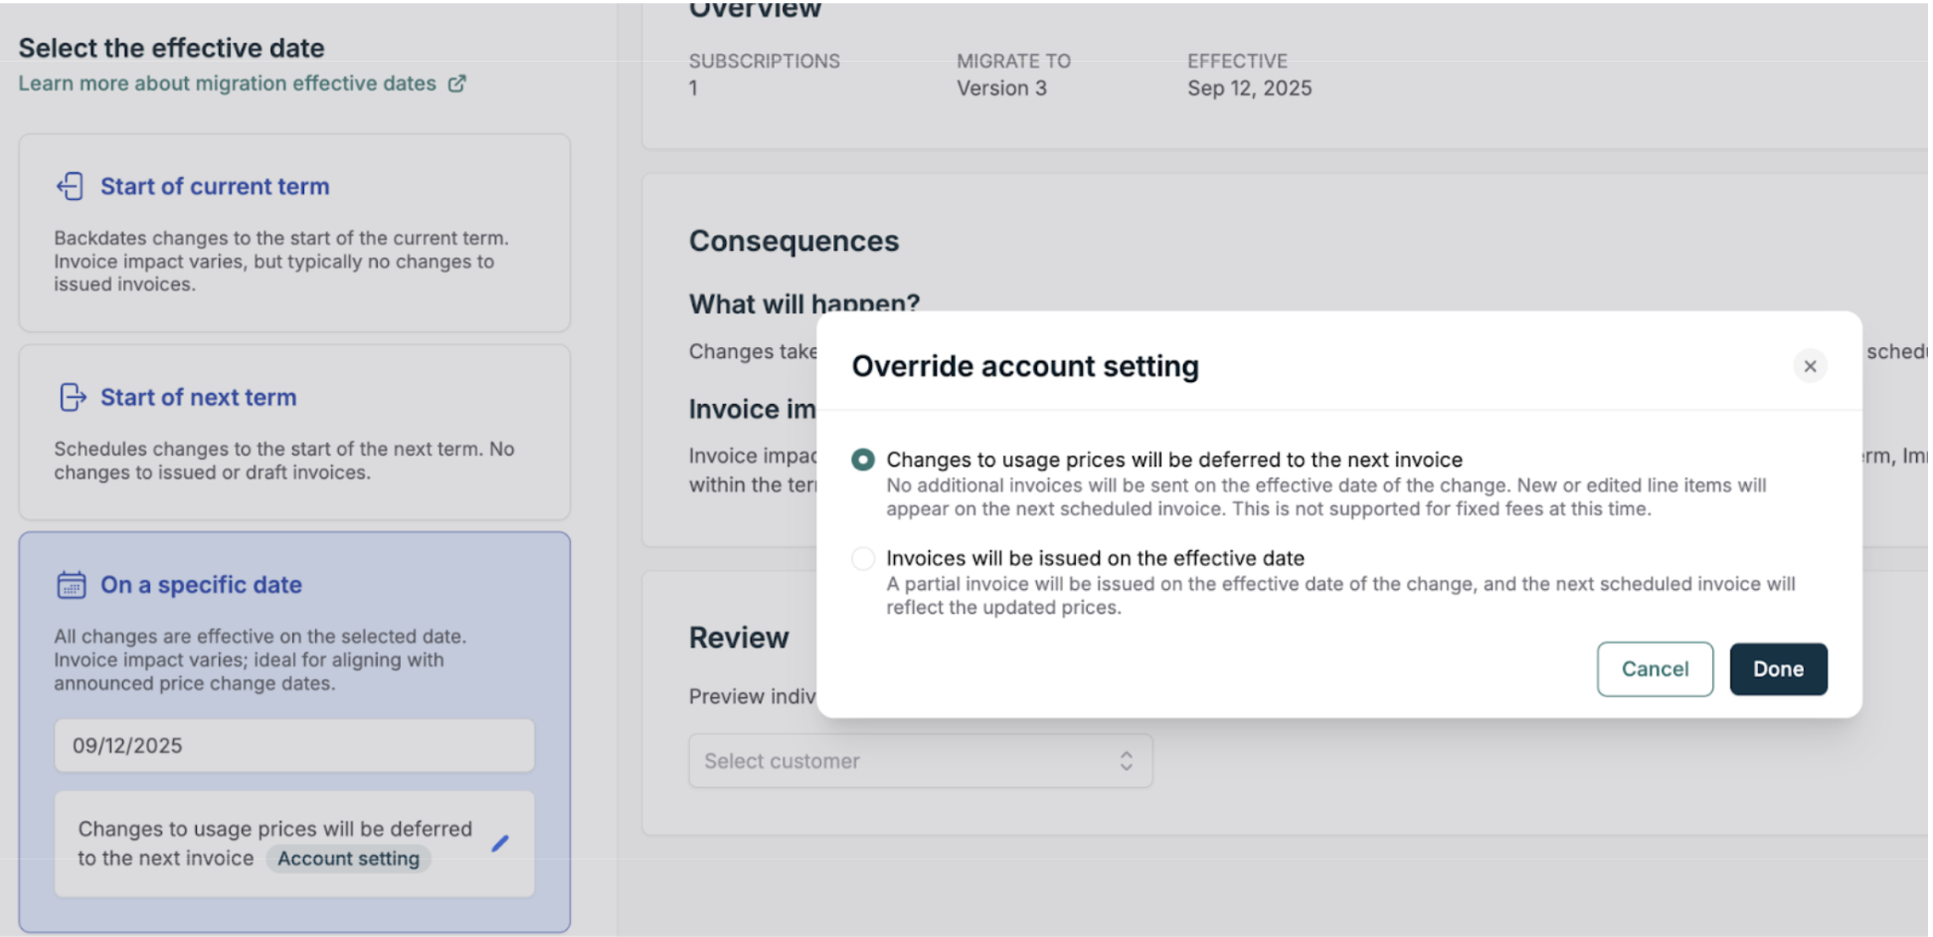Dismiss the Override account setting dialog via X
The height and width of the screenshot is (937, 1933).
(1810, 366)
